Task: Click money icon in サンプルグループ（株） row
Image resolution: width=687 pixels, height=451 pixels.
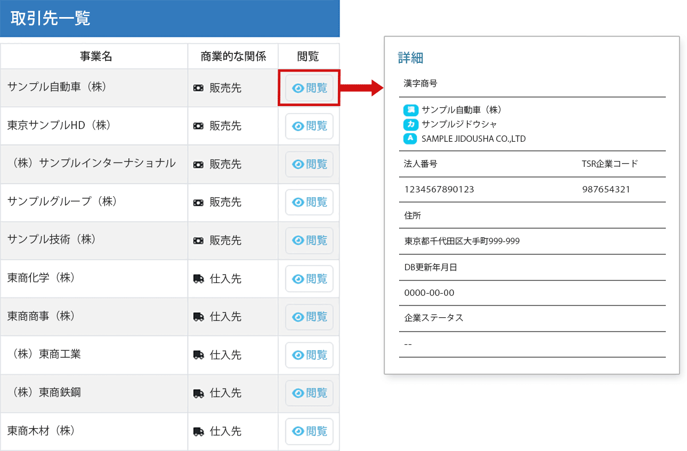Action: (x=198, y=203)
